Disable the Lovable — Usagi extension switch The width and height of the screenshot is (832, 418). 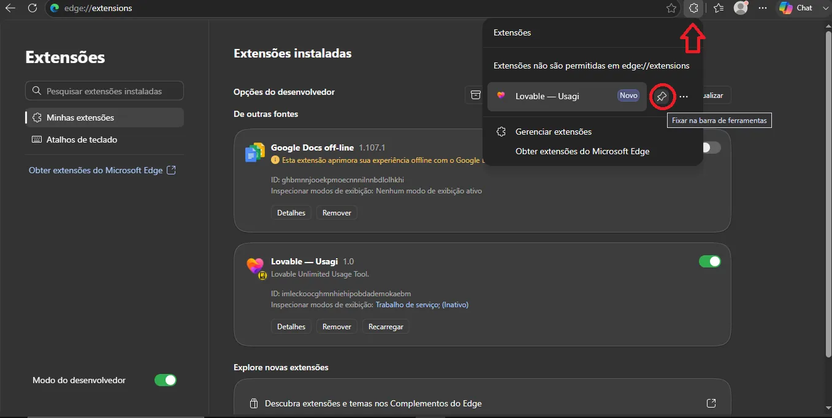tap(710, 262)
